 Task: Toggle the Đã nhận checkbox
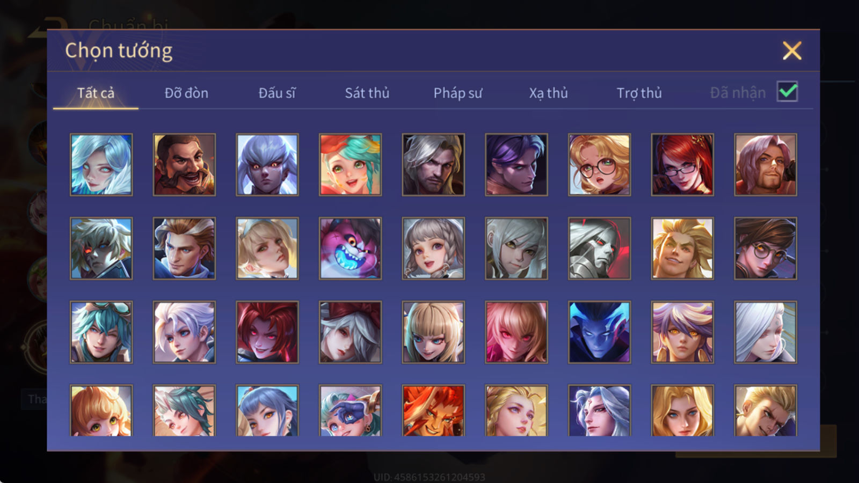pos(787,92)
